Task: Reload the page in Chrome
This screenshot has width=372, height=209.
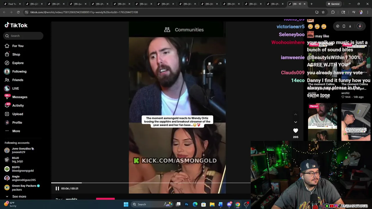Action: coord(18,12)
